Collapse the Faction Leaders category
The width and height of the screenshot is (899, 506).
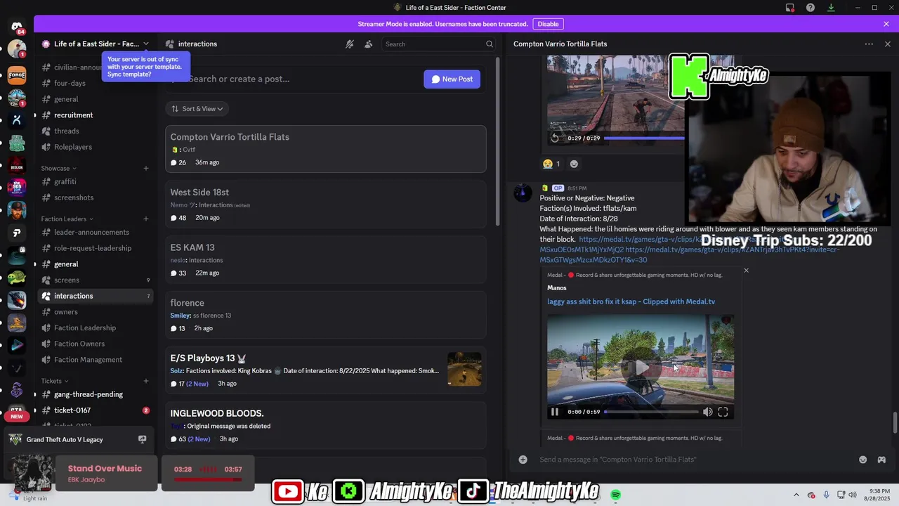click(x=67, y=219)
